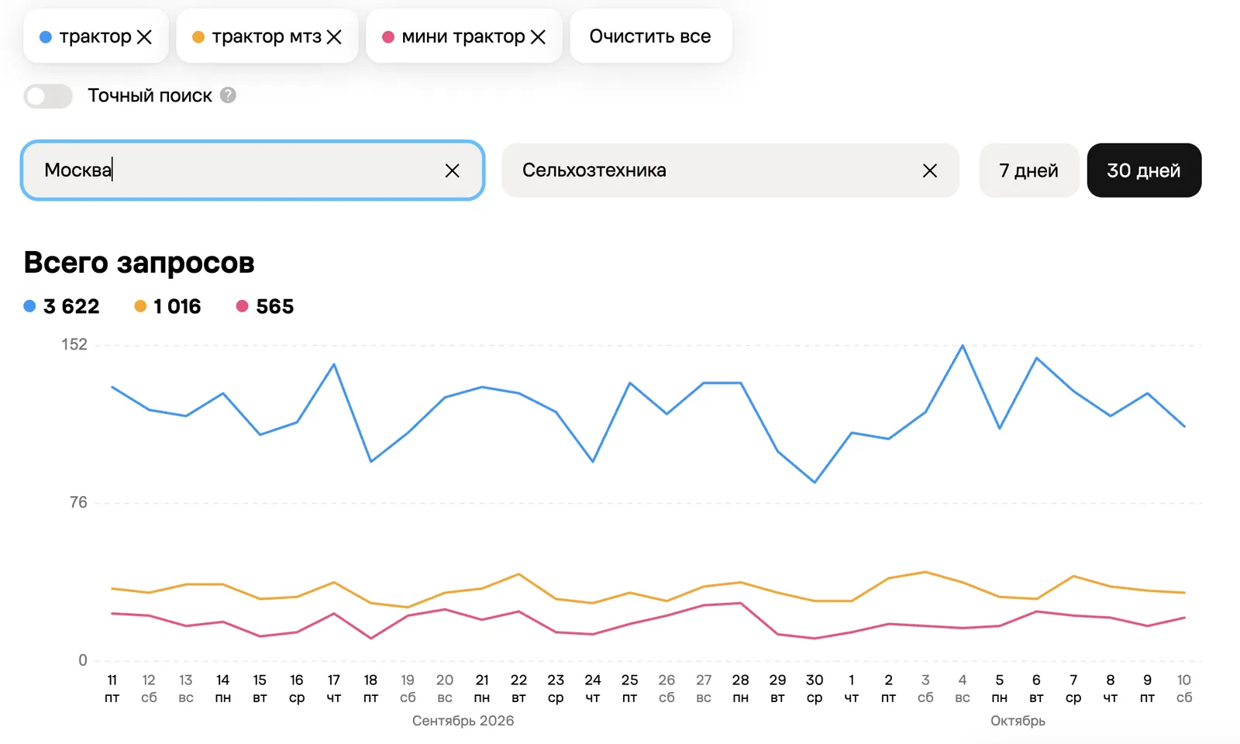
Task: Click the 17 чт date label
Action: point(334,688)
